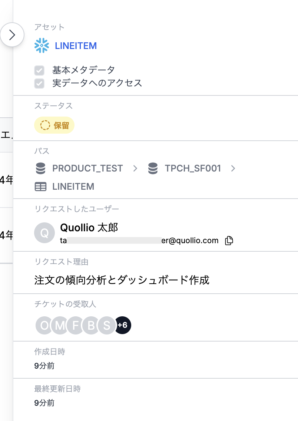Open the LINEITEM asset link
This screenshot has height=421, width=298.
click(76, 46)
